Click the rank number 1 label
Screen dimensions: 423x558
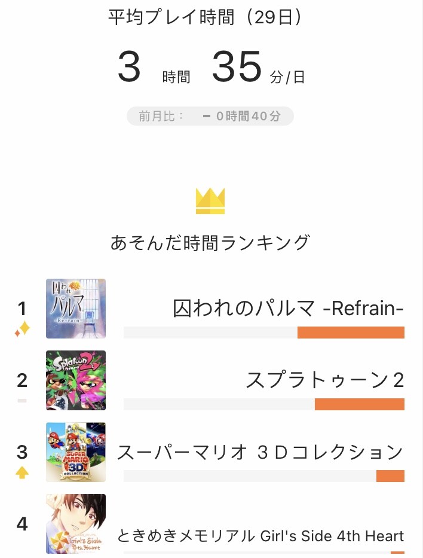22,308
